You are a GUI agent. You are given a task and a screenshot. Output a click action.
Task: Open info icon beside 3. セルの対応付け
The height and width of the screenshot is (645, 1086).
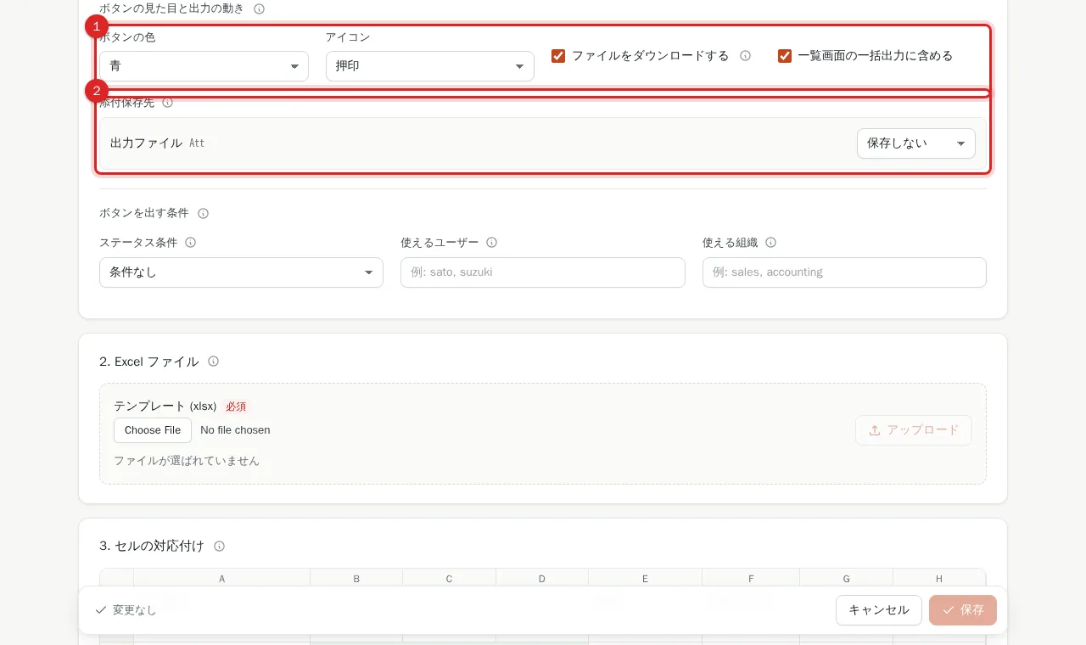tap(220, 547)
